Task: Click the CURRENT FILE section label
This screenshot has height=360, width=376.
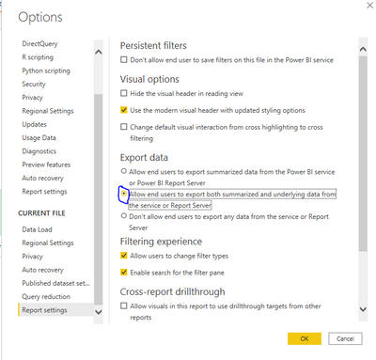Action: click(x=41, y=213)
